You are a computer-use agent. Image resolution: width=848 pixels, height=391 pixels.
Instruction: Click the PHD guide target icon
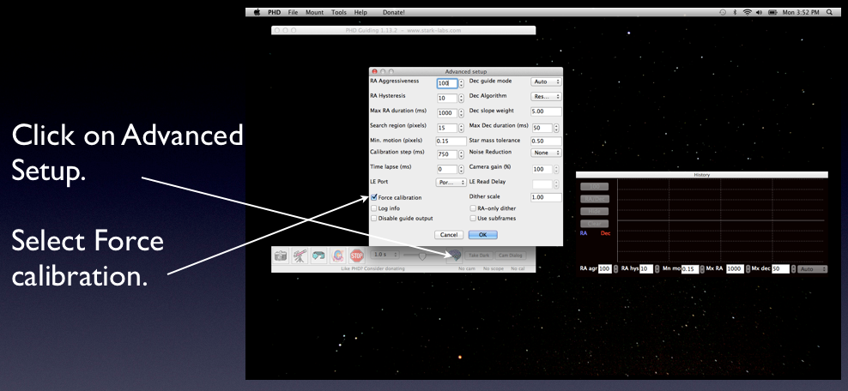pyautogui.click(x=340, y=256)
